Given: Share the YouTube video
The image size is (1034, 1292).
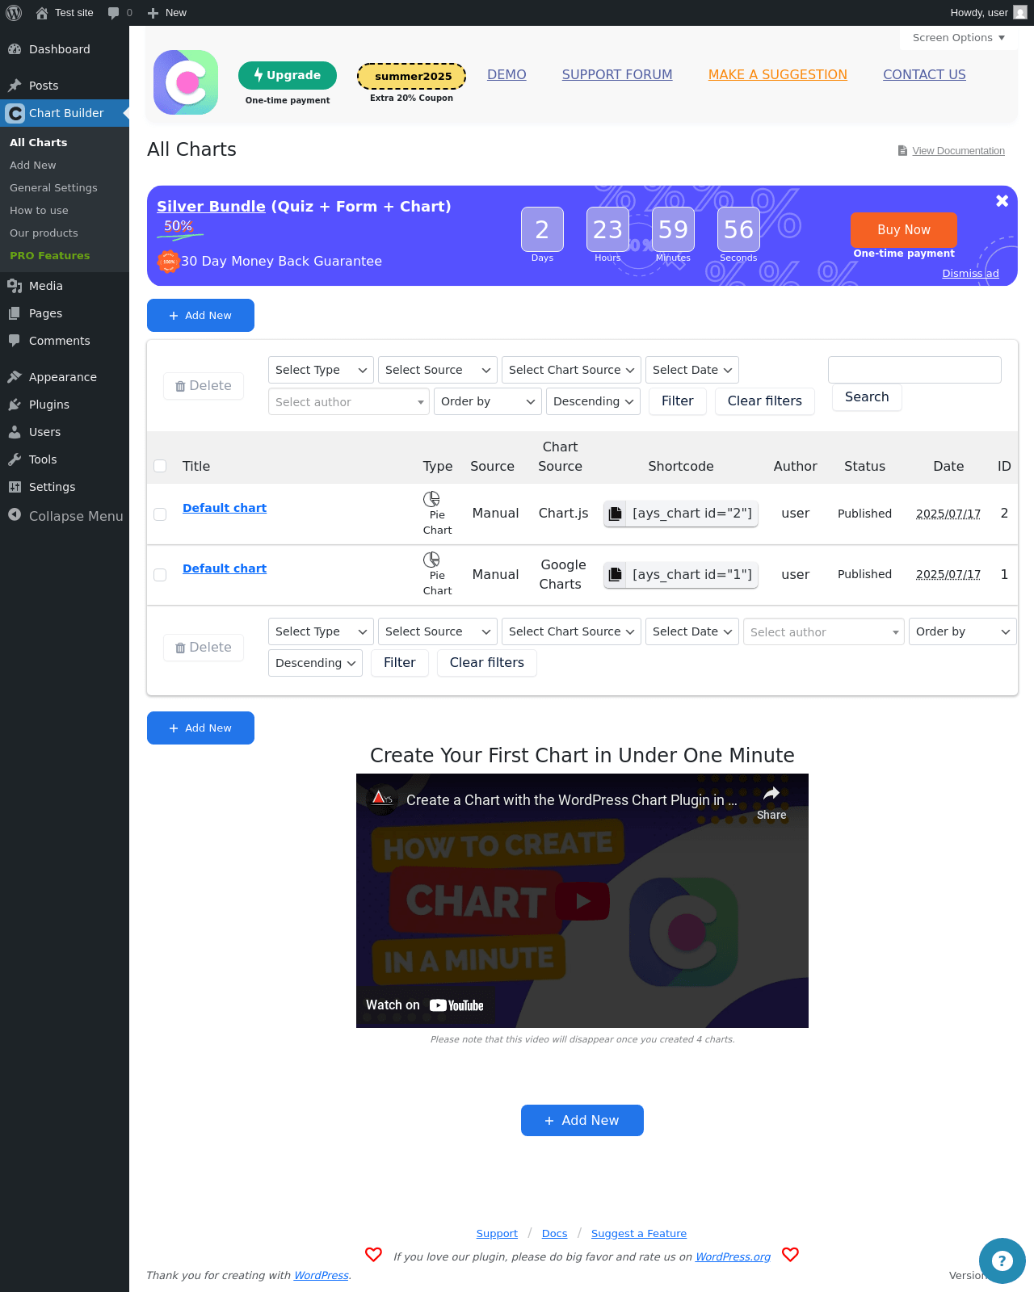Looking at the screenshot, I should pyautogui.click(x=771, y=803).
